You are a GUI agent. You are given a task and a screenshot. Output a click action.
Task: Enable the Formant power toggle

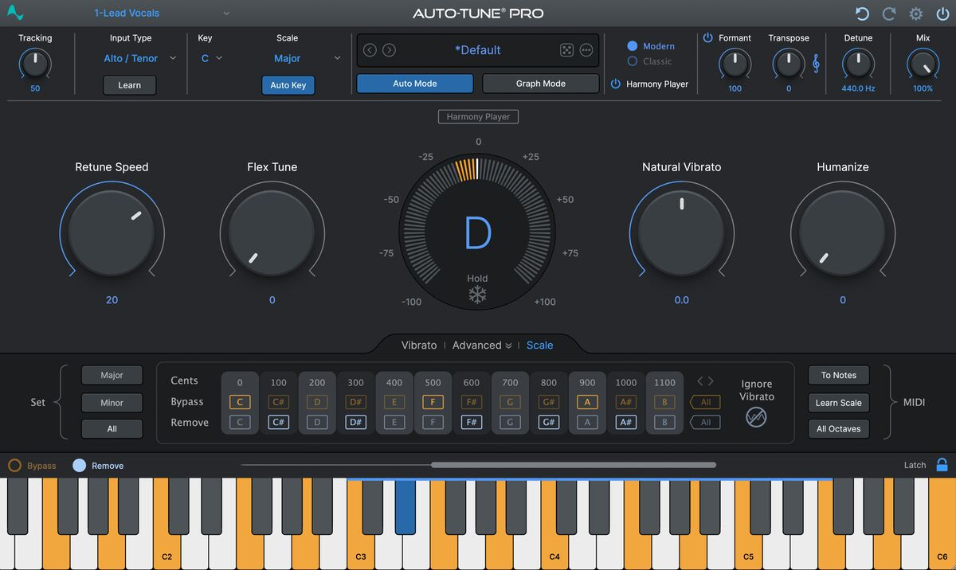(707, 37)
